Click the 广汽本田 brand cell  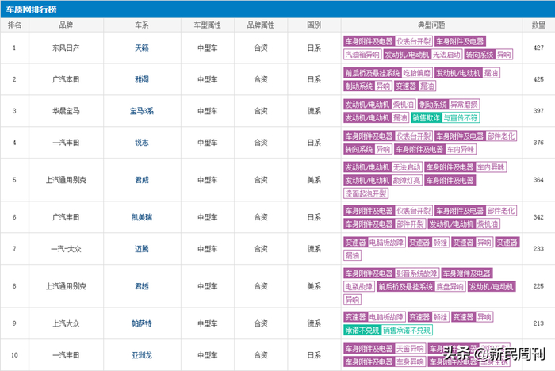click(66, 79)
